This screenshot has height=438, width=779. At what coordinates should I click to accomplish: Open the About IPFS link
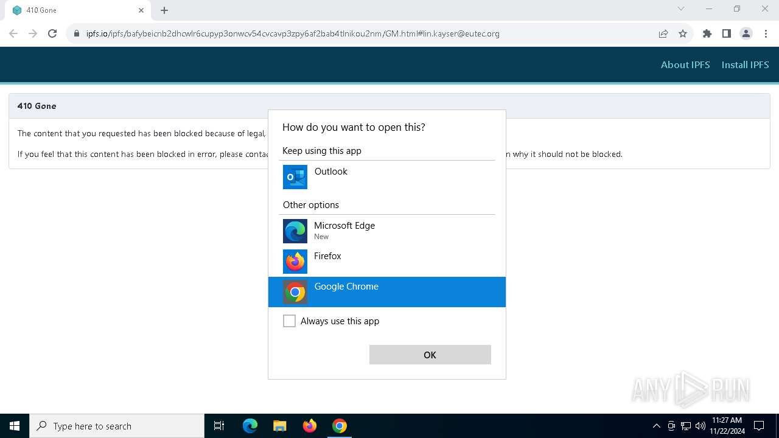685,64
